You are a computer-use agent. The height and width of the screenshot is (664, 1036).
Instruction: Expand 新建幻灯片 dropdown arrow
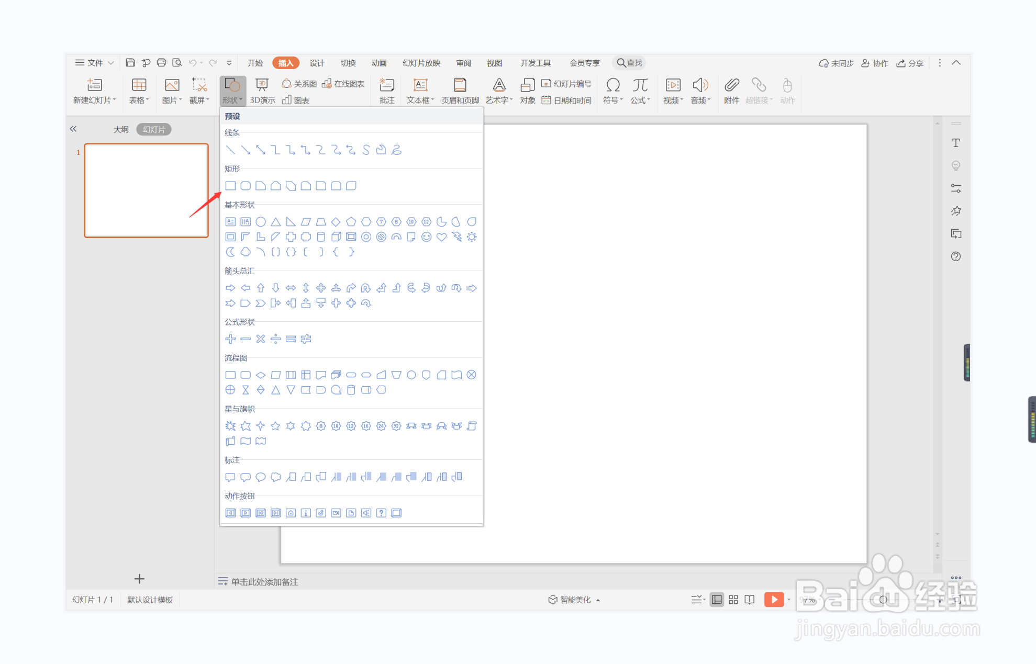(114, 100)
